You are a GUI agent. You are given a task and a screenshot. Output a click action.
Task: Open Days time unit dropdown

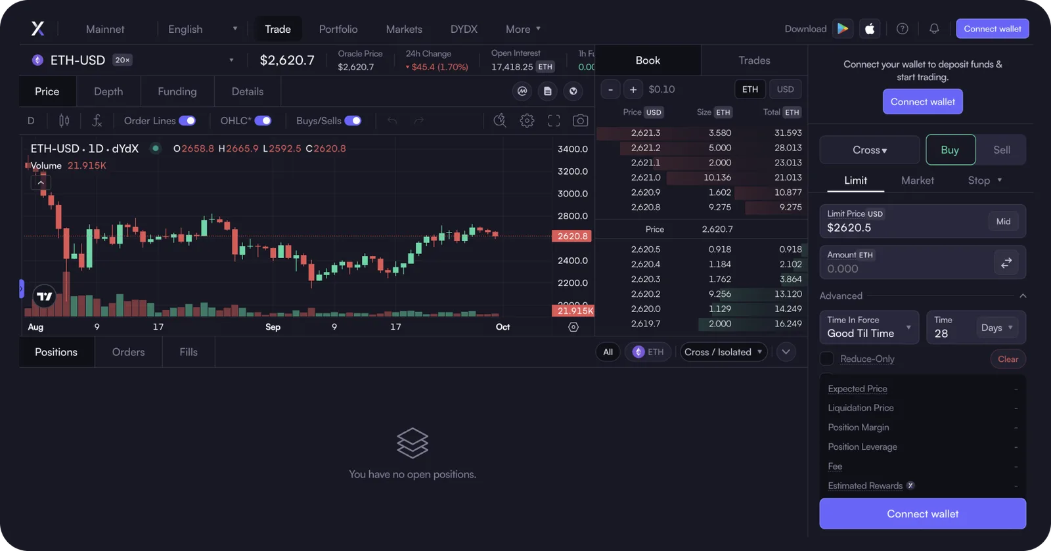click(x=997, y=327)
